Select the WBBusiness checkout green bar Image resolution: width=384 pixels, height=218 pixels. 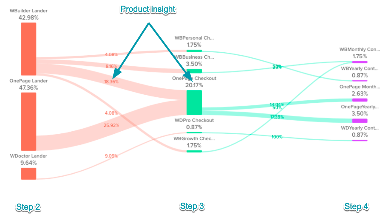pyautogui.click(x=194, y=71)
